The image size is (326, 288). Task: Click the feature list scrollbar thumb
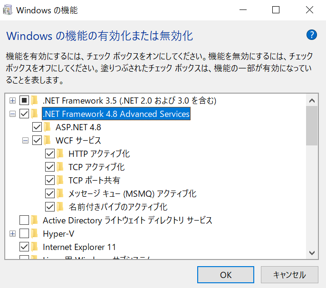coord(312,126)
